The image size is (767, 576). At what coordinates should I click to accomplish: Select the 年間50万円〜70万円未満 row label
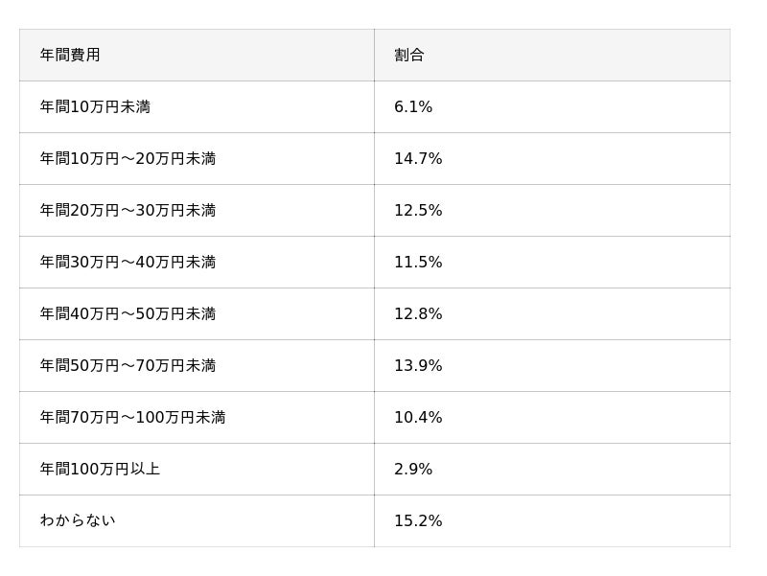[x=128, y=366]
